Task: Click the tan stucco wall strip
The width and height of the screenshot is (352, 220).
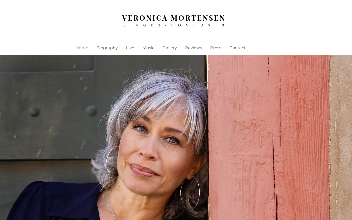Action: [x=341, y=137]
